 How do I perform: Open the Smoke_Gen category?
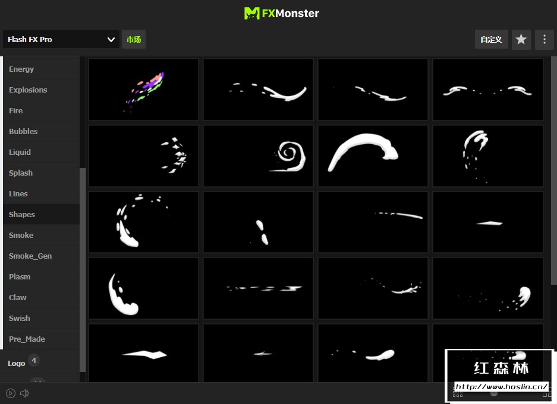[41, 256]
